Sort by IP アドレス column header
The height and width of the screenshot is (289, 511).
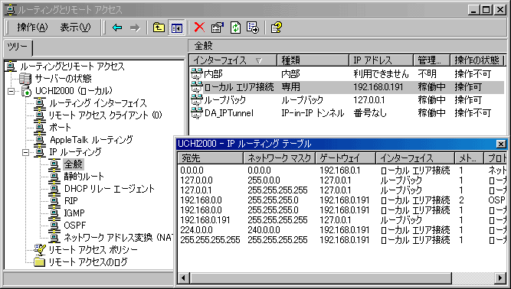(382, 60)
